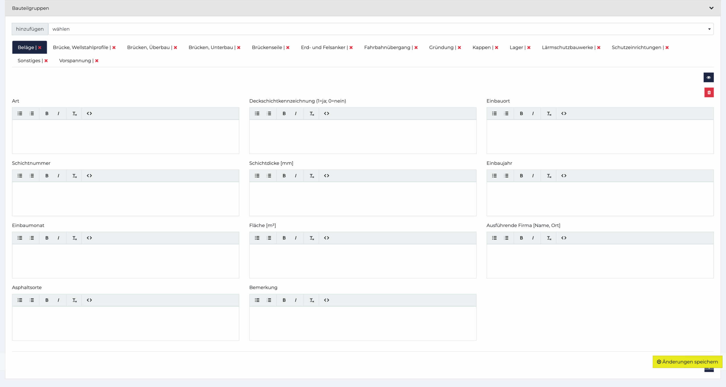Remove the Vorspannung tag with red X
Image resolution: width=726 pixels, height=387 pixels.
click(97, 61)
